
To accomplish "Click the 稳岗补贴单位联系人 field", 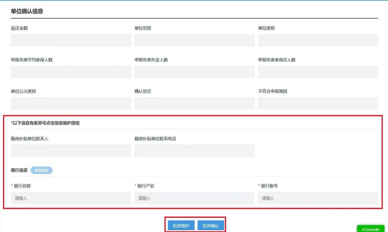I will (x=71, y=151).
